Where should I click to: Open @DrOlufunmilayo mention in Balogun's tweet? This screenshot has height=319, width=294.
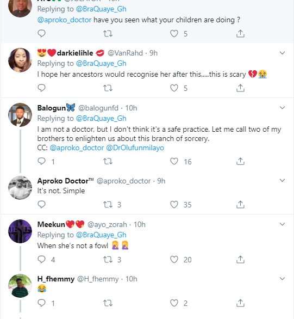pyautogui.click(x=135, y=148)
